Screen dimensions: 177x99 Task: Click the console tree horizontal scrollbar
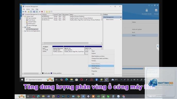[x=31, y=73]
